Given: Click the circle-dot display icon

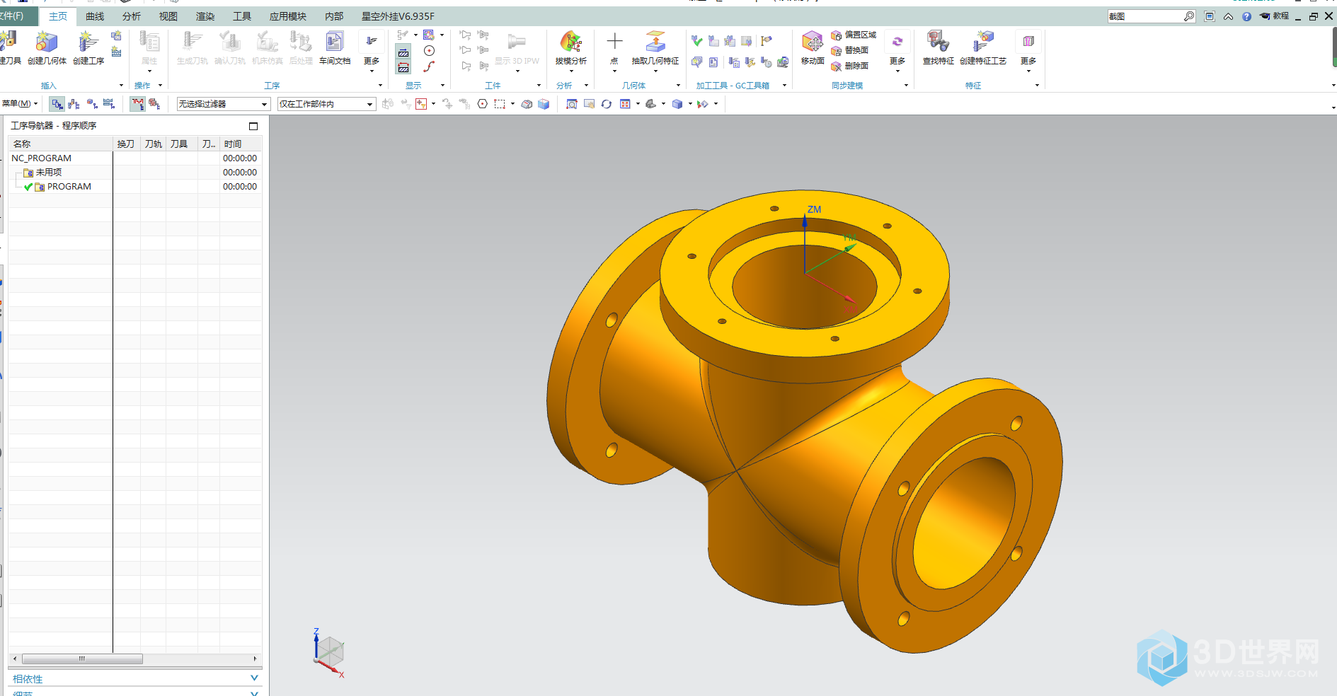Looking at the screenshot, I should point(429,50).
